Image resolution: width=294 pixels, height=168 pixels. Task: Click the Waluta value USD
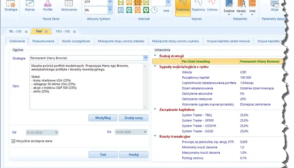click(x=243, y=72)
